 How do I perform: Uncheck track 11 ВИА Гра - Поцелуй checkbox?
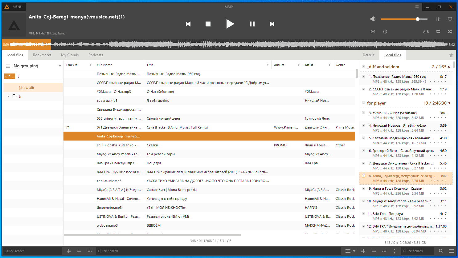point(364,214)
